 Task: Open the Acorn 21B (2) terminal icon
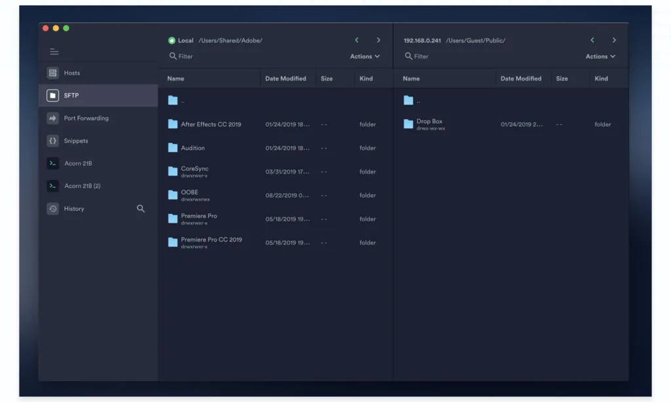coord(52,186)
